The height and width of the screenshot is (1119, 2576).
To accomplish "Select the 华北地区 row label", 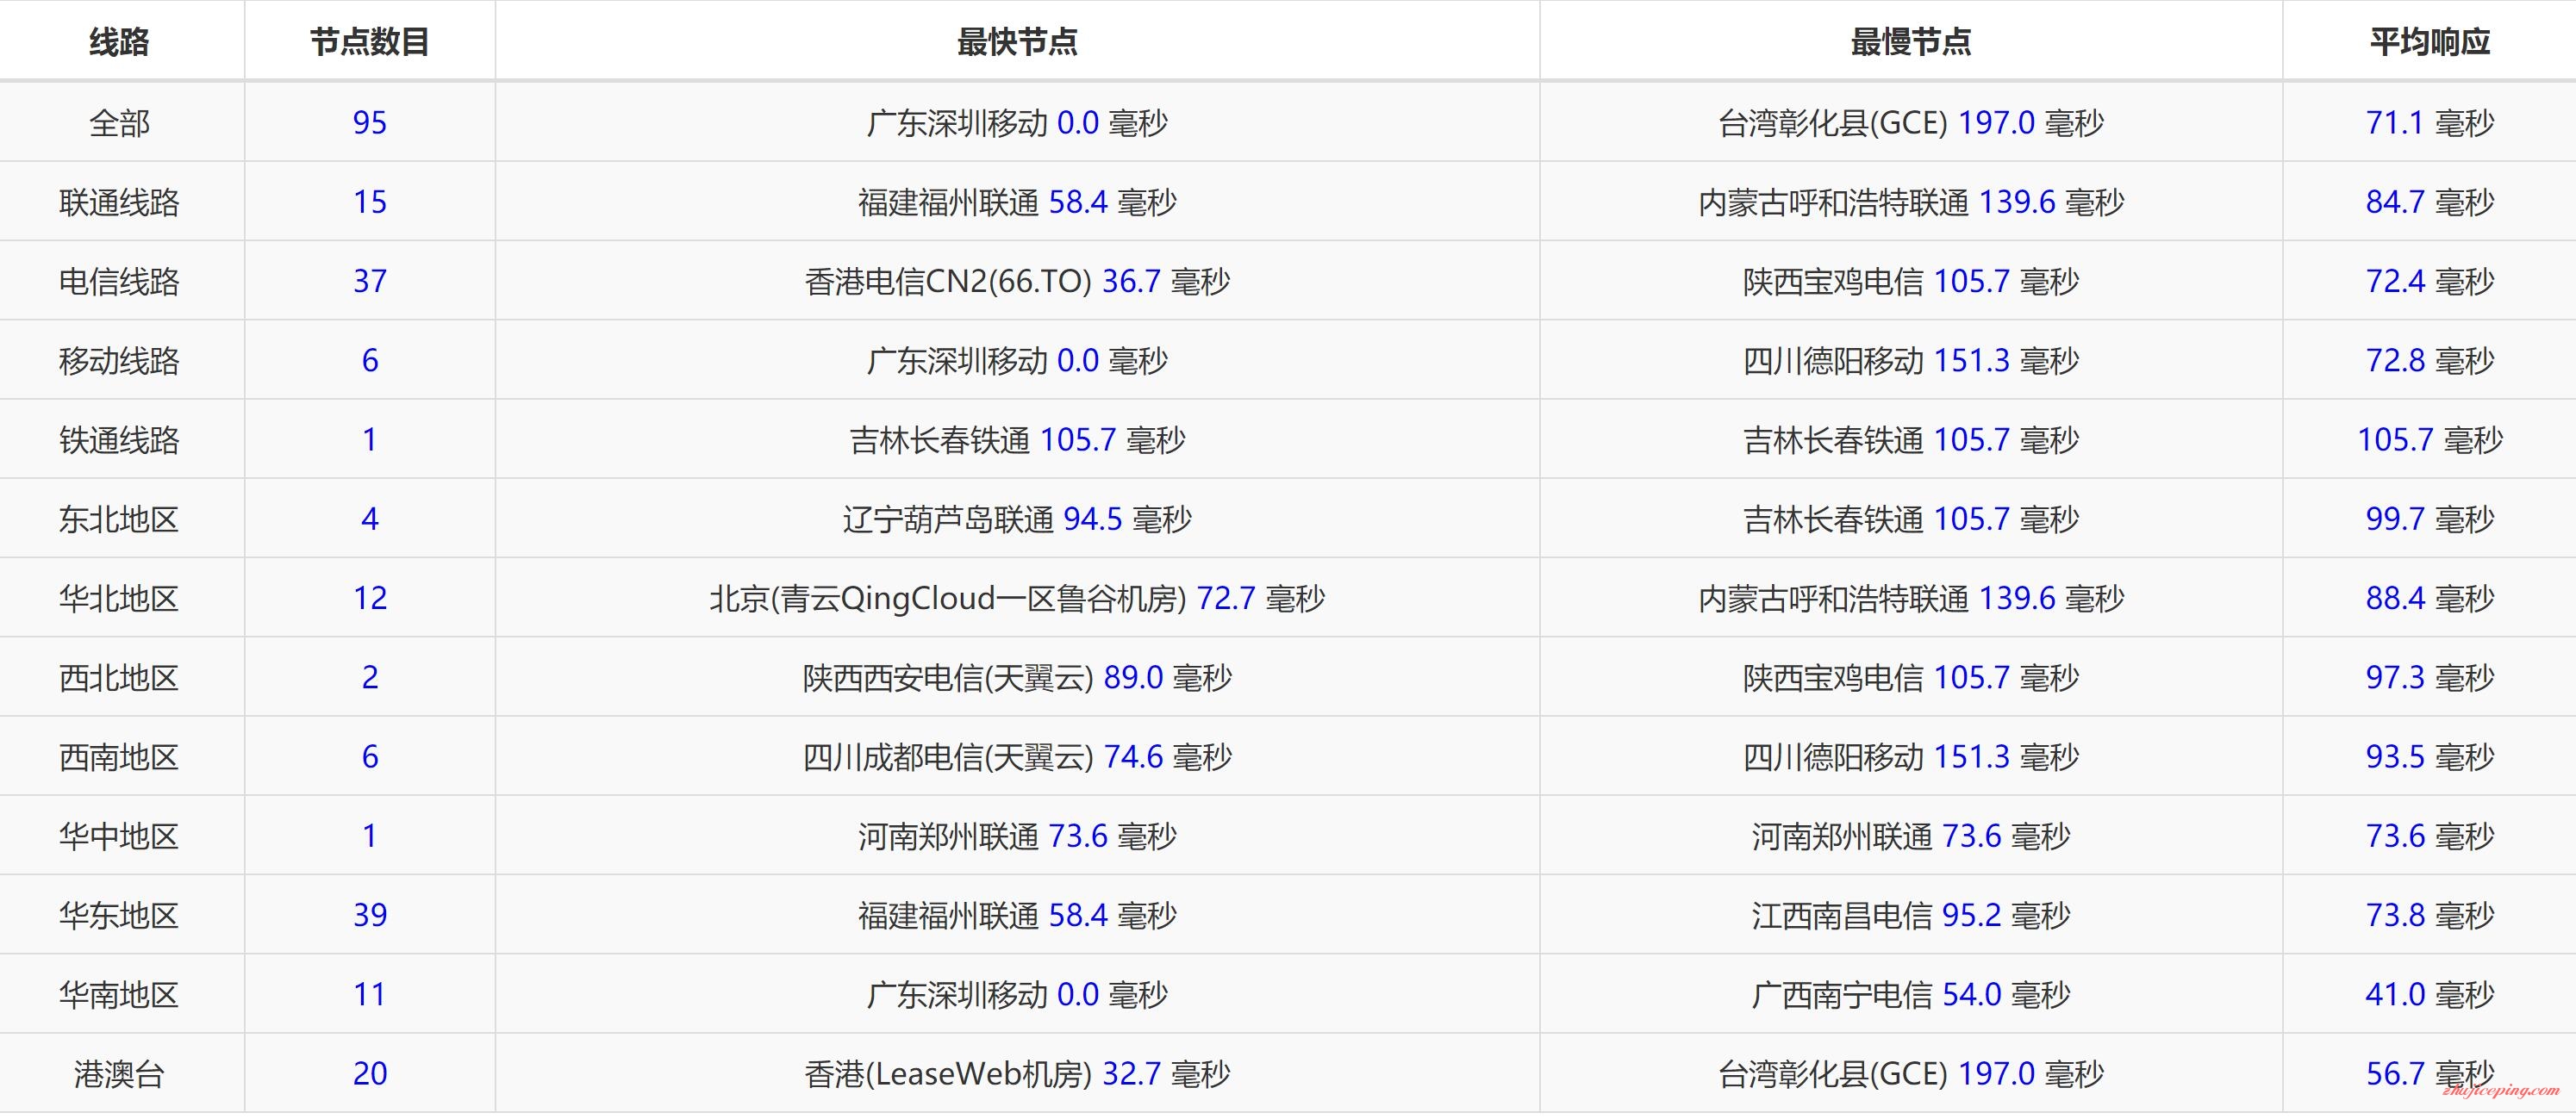I will click(x=119, y=599).
